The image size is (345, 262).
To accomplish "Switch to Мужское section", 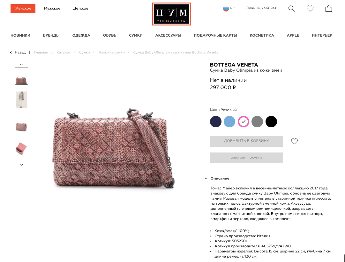I will tap(52, 8).
